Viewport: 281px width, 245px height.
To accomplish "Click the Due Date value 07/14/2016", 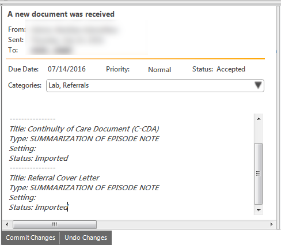I will point(67,69).
